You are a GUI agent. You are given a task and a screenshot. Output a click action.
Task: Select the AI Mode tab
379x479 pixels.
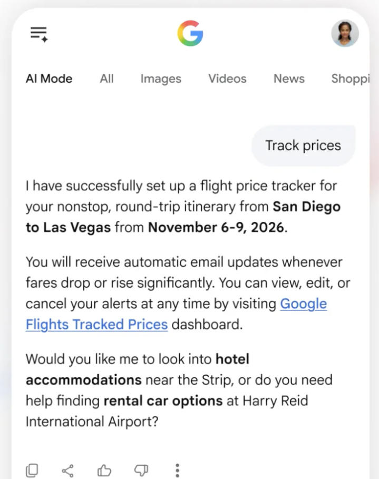[x=49, y=79]
